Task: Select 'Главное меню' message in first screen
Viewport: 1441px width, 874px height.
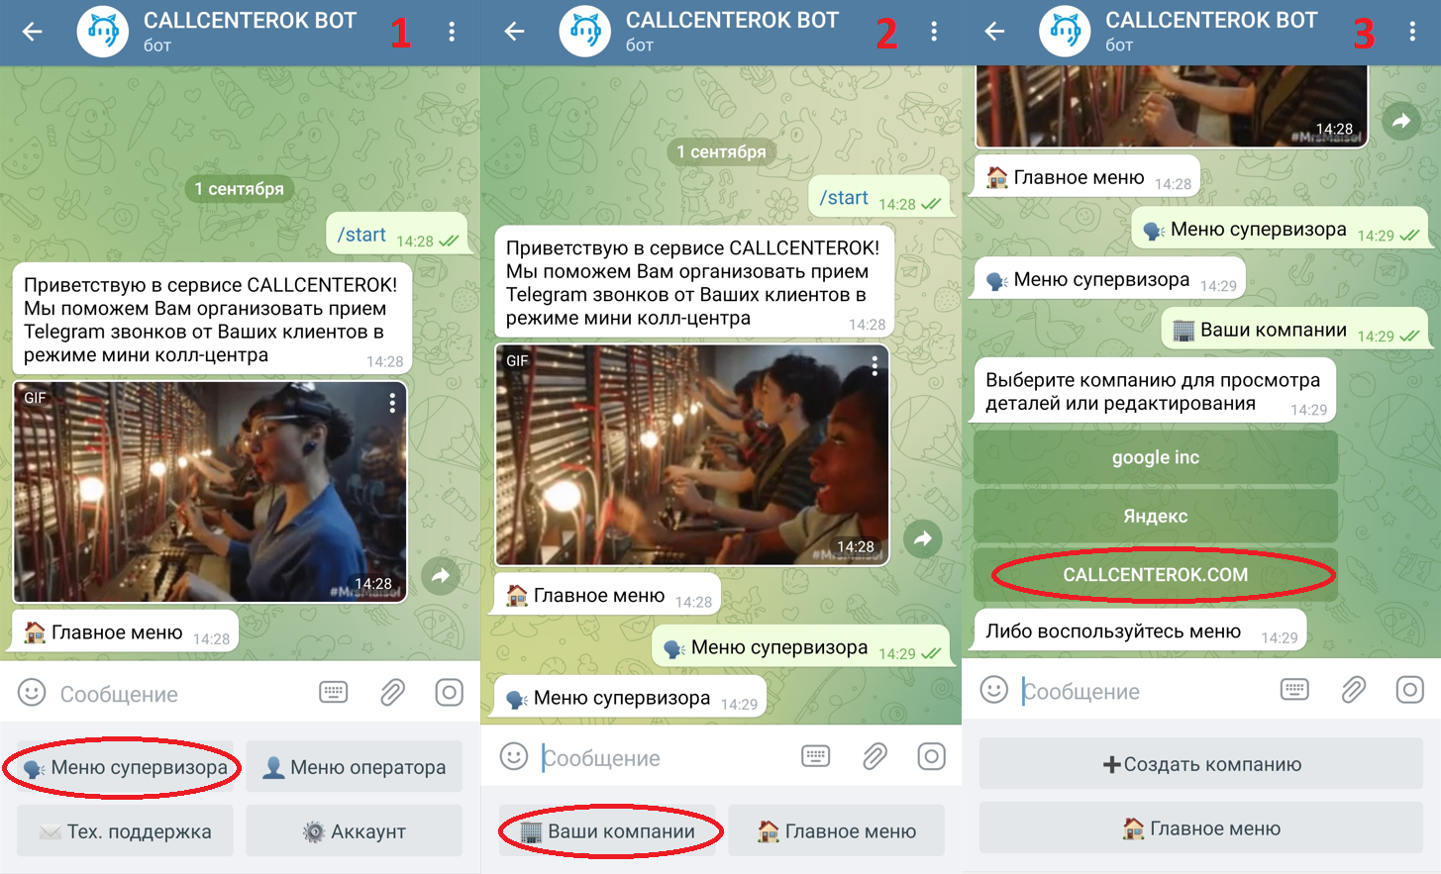Action: click(125, 632)
